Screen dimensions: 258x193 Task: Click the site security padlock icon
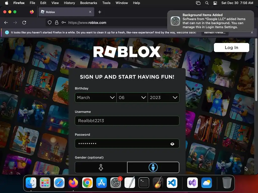57,22
